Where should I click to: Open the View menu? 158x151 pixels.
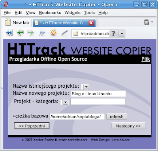tap(30, 13)
